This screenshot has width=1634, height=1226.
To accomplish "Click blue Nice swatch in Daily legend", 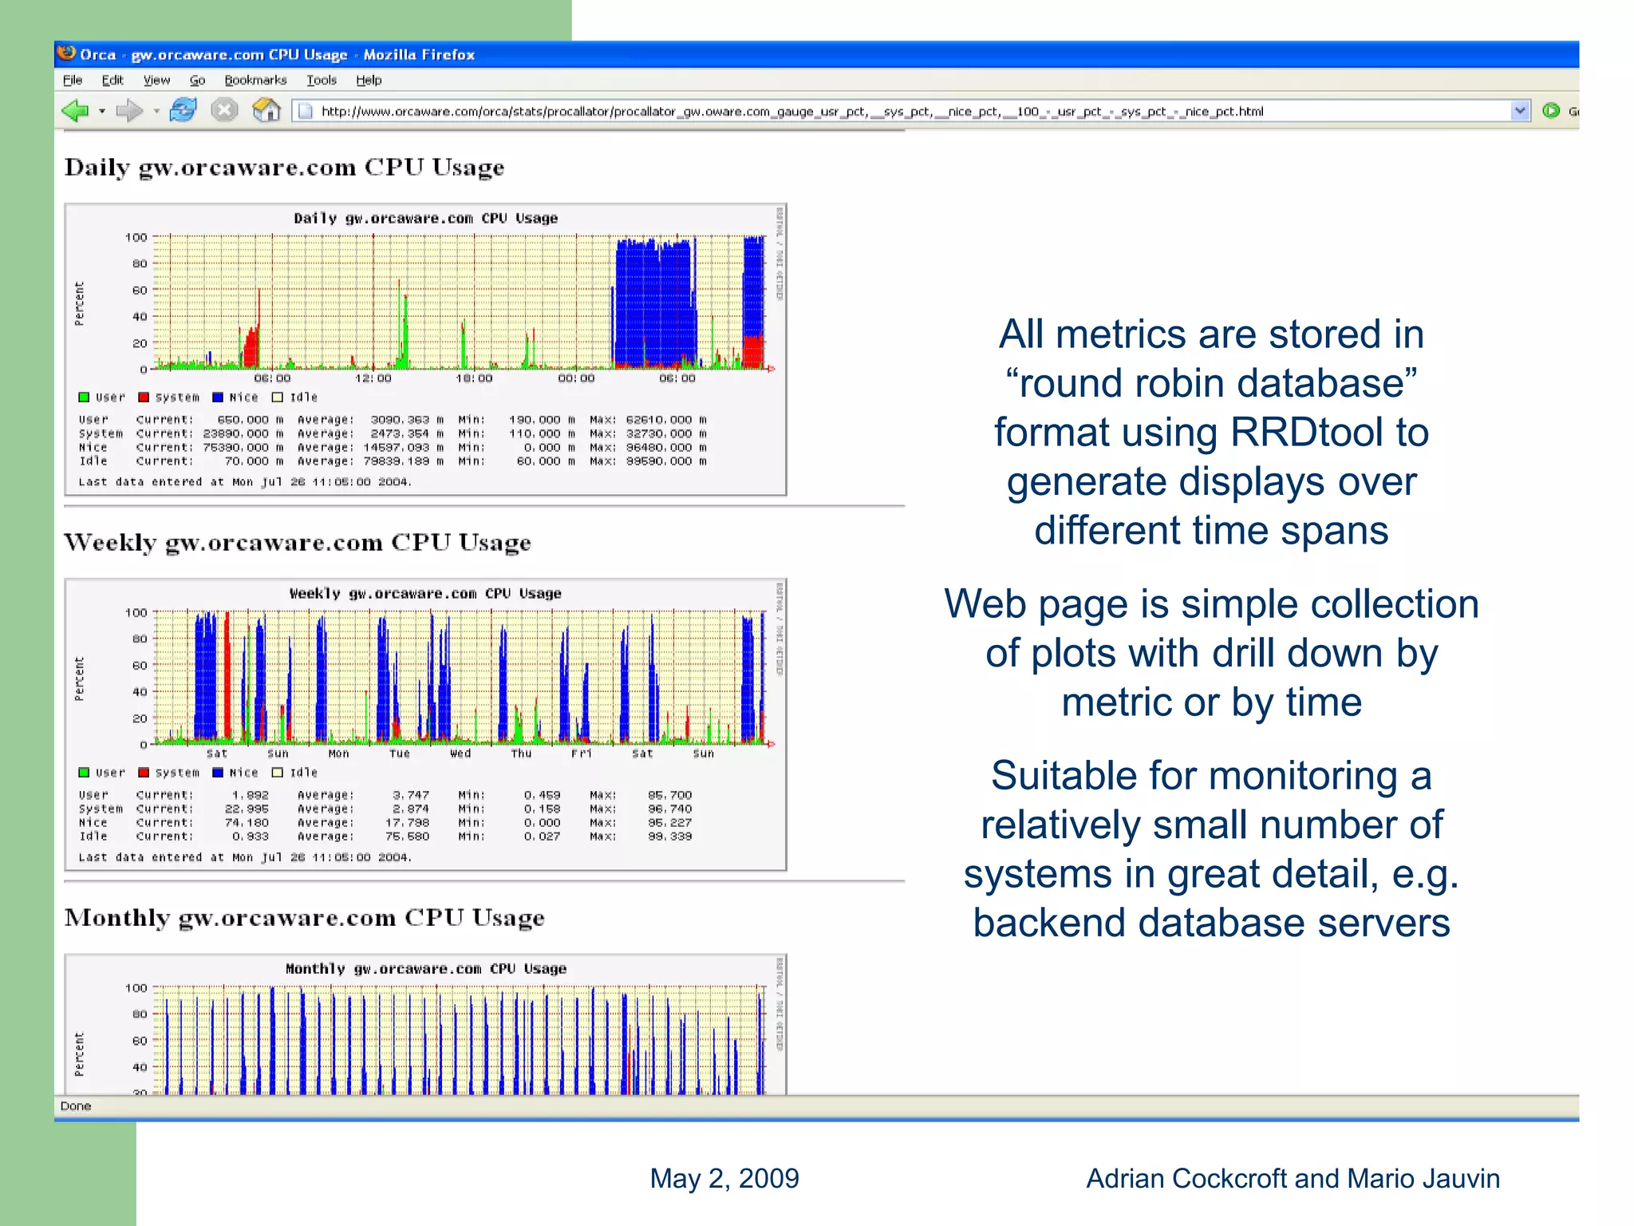I will [x=218, y=397].
